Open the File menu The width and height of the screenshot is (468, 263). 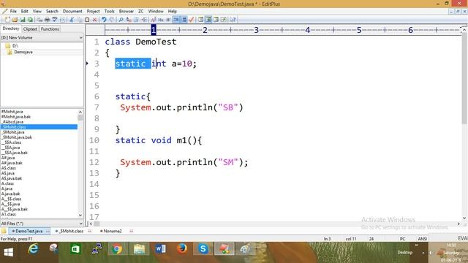click(x=13, y=12)
